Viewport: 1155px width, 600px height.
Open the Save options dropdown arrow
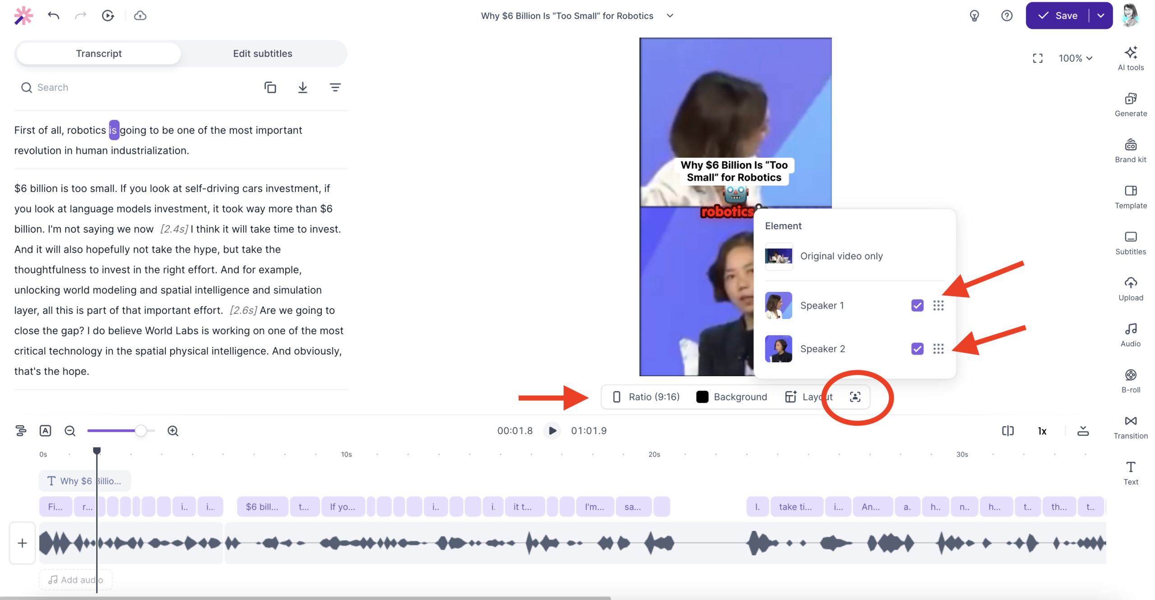(x=1100, y=16)
